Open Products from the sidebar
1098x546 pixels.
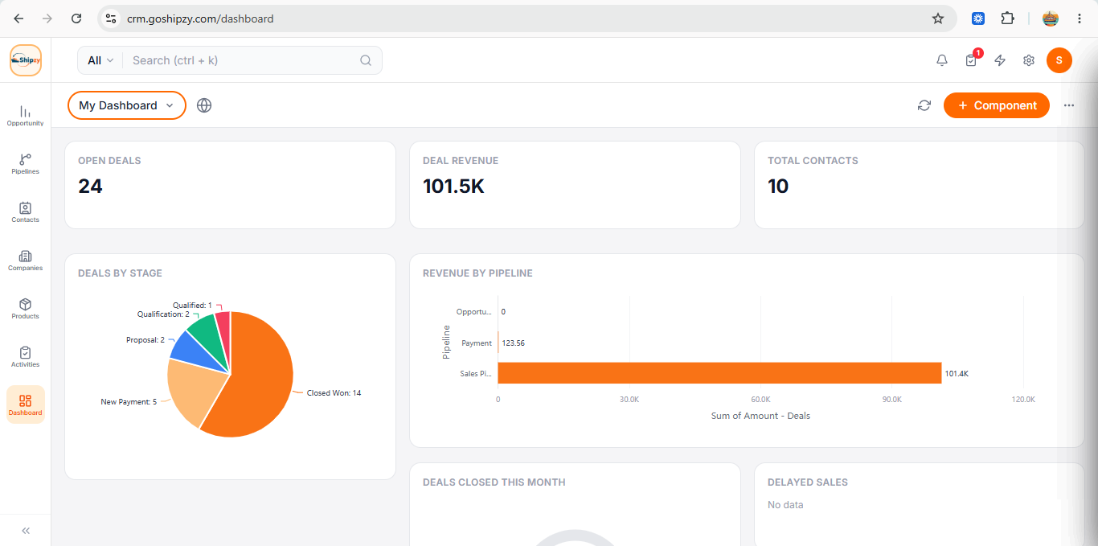coord(25,309)
